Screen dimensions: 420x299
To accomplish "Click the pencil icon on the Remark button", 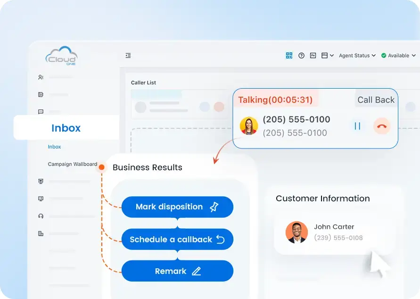I will [196, 271].
